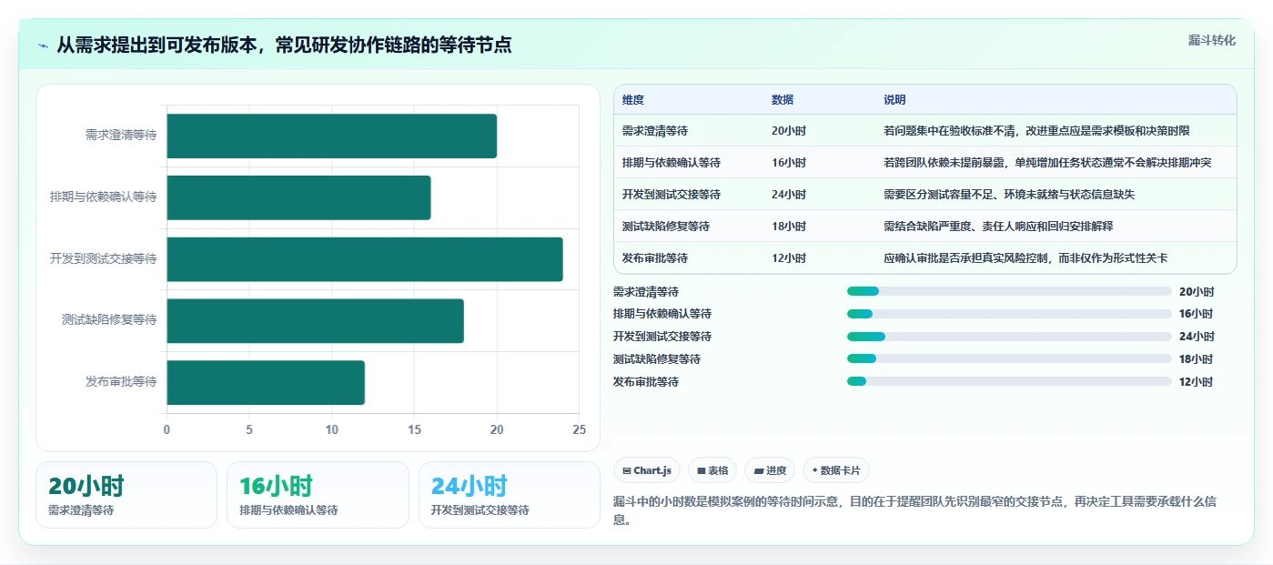
Task: Click the 数据 column header
Action: pyautogui.click(x=783, y=99)
